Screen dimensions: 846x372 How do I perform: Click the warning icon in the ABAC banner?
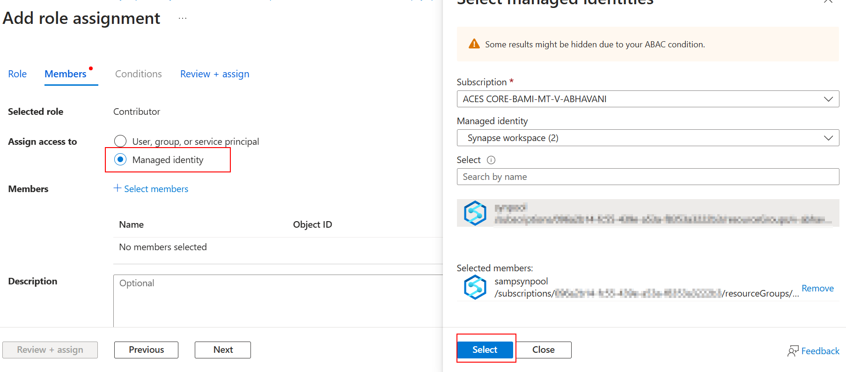[x=474, y=44]
